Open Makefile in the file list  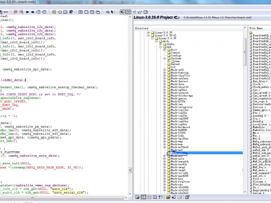(258, 128)
